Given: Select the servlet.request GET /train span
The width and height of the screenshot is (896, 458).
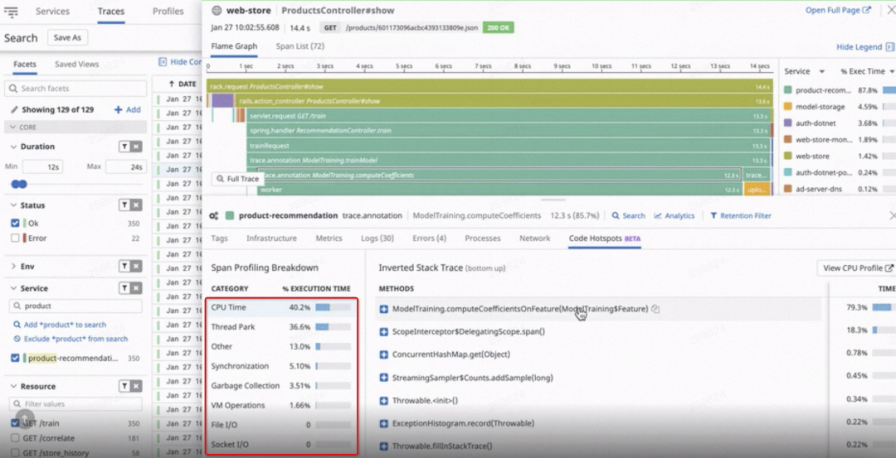Looking at the screenshot, I should (509, 116).
